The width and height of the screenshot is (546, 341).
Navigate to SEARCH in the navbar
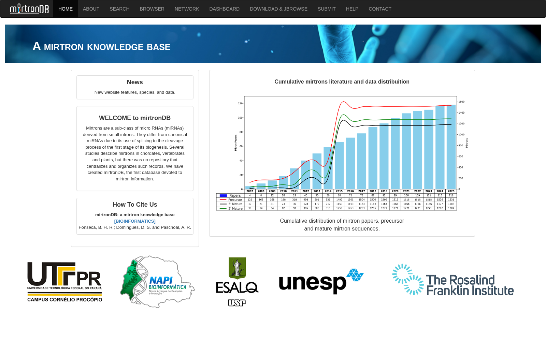click(x=119, y=9)
